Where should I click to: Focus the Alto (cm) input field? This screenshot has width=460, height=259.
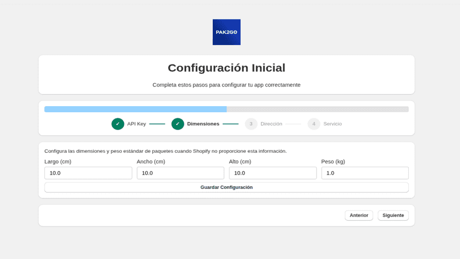(x=273, y=173)
